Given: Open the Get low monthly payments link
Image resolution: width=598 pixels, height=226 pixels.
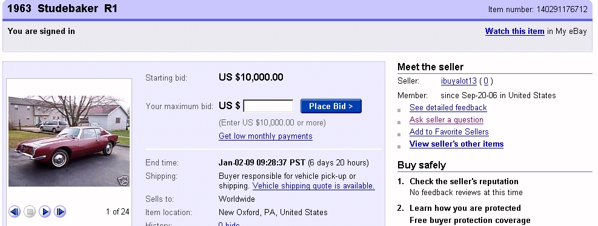Looking at the screenshot, I should tap(265, 136).
